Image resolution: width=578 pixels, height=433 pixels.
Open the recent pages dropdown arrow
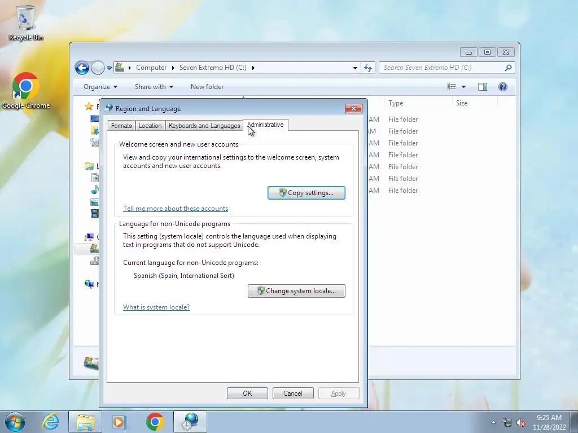pos(109,68)
